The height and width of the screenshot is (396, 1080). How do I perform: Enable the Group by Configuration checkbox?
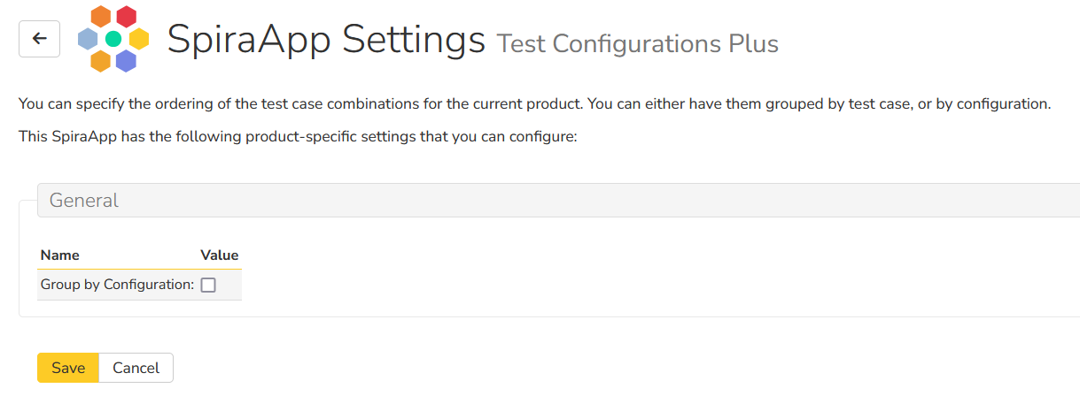(x=208, y=286)
